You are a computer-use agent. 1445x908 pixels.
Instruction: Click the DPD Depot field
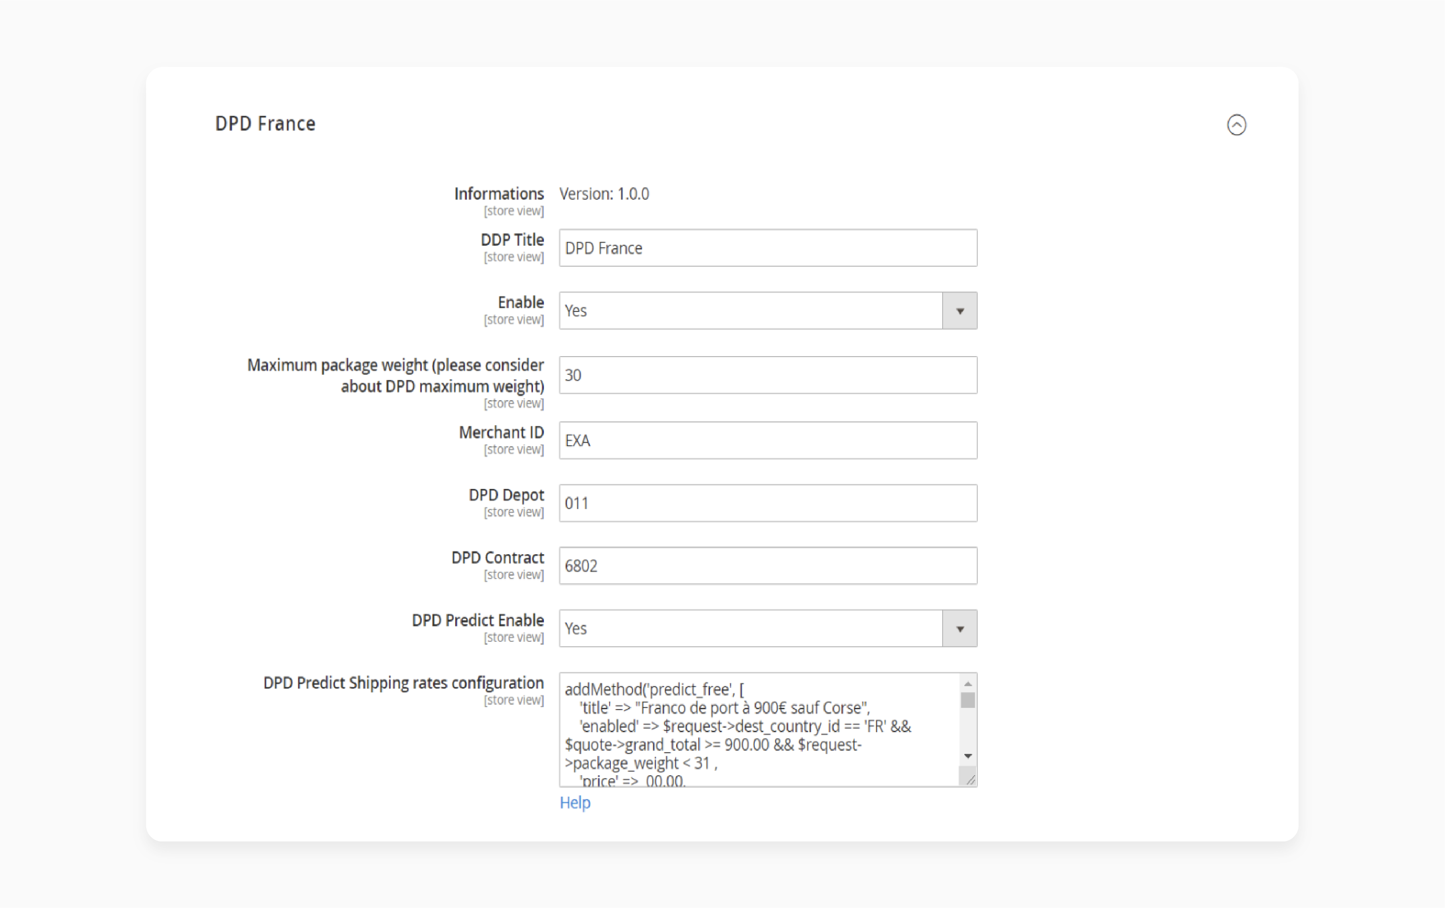pyautogui.click(x=768, y=503)
